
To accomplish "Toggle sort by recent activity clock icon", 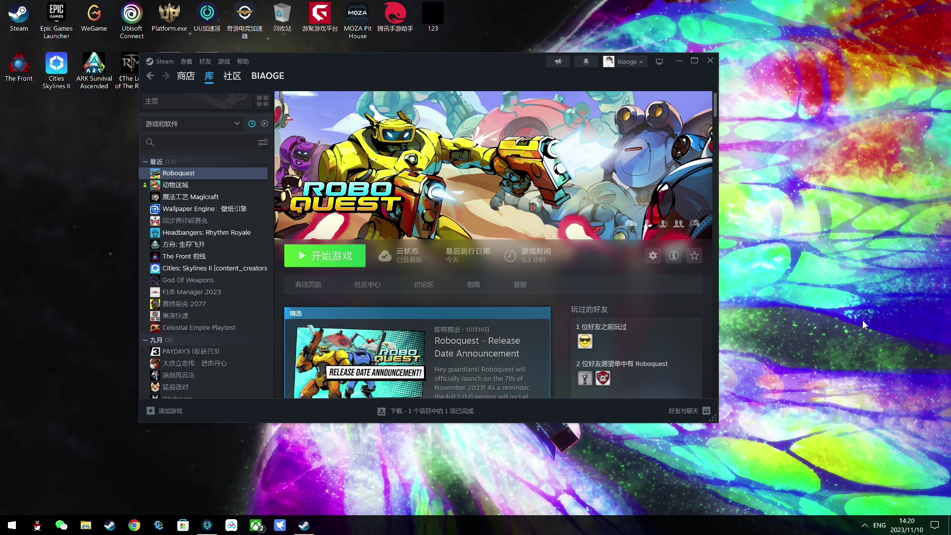I will point(252,124).
